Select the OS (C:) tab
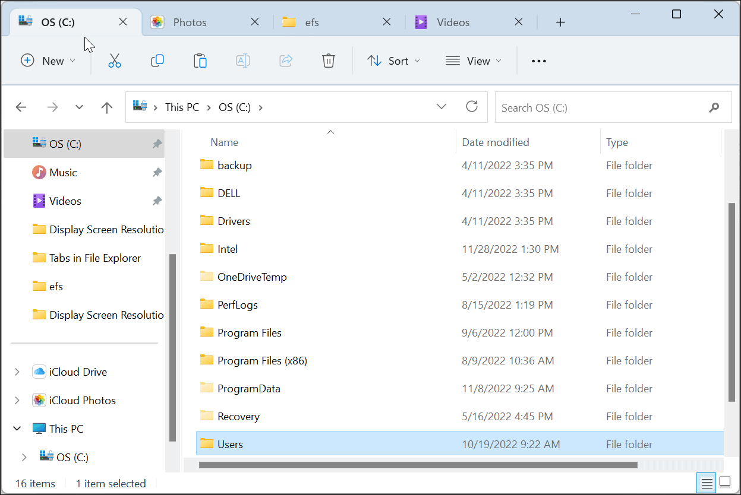741x495 pixels. (x=77, y=22)
